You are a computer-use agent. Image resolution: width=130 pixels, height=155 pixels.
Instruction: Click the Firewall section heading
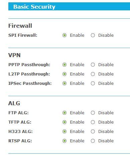(x=20, y=26)
